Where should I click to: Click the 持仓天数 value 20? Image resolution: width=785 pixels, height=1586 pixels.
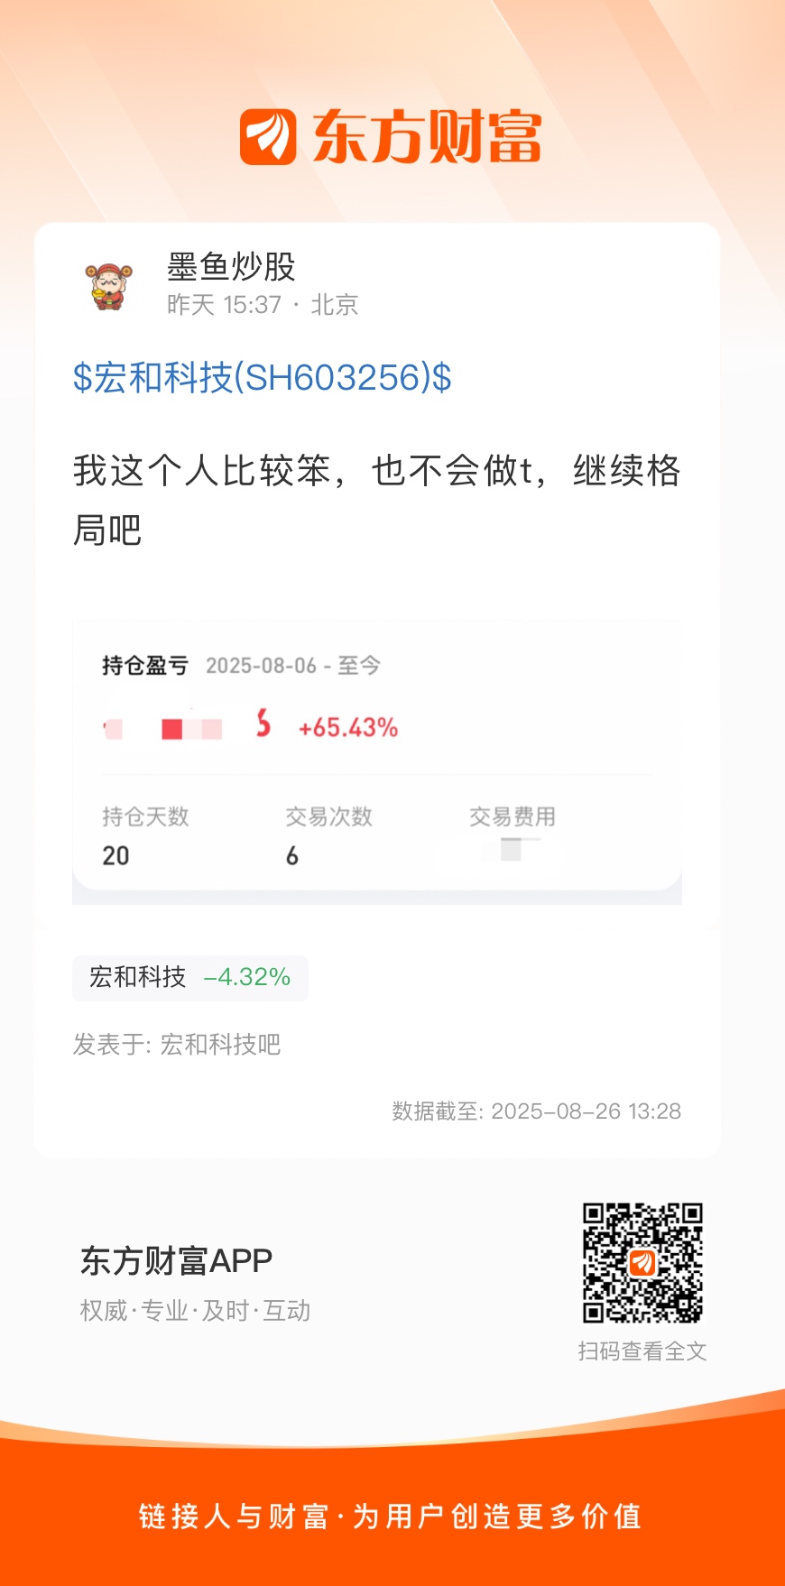click(115, 855)
